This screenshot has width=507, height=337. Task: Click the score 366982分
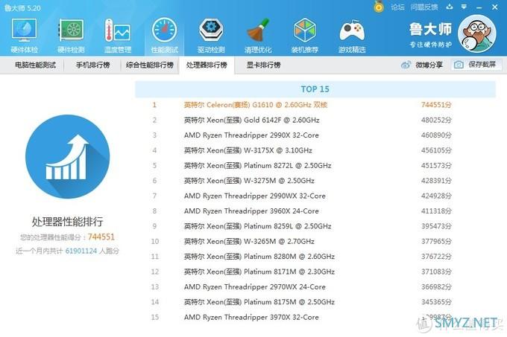point(436,286)
